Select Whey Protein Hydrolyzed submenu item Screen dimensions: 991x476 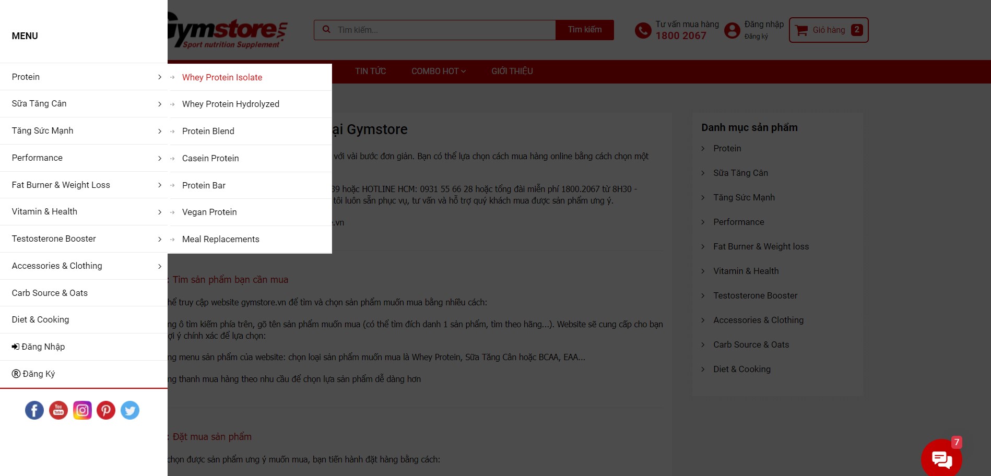tap(231, 104)
